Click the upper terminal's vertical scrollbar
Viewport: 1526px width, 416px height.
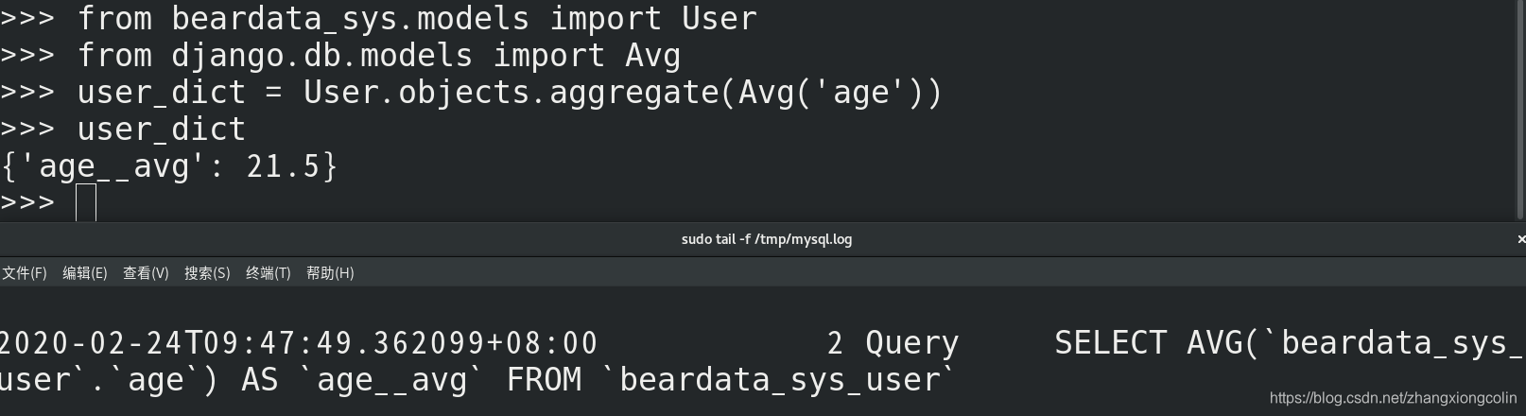[x=1519, y=111]
